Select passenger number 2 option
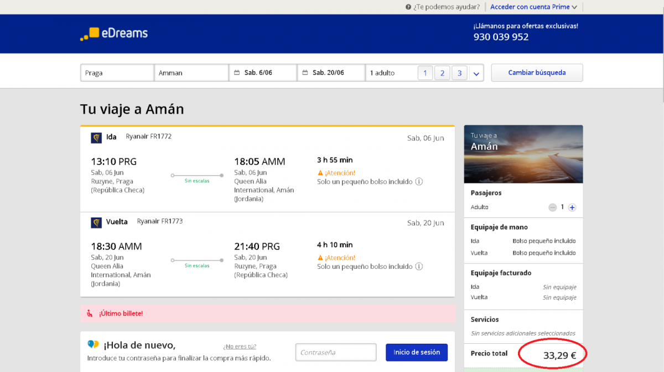The height and width of the screenshot is (372, 664). 442,73
